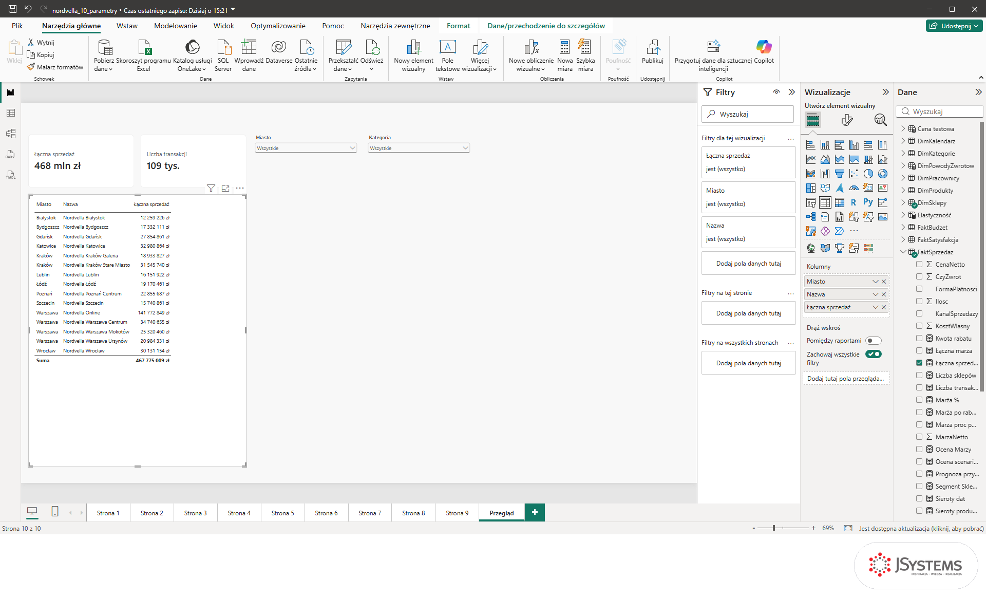
Task: Click the zoom slider handle
Action: 773,528
